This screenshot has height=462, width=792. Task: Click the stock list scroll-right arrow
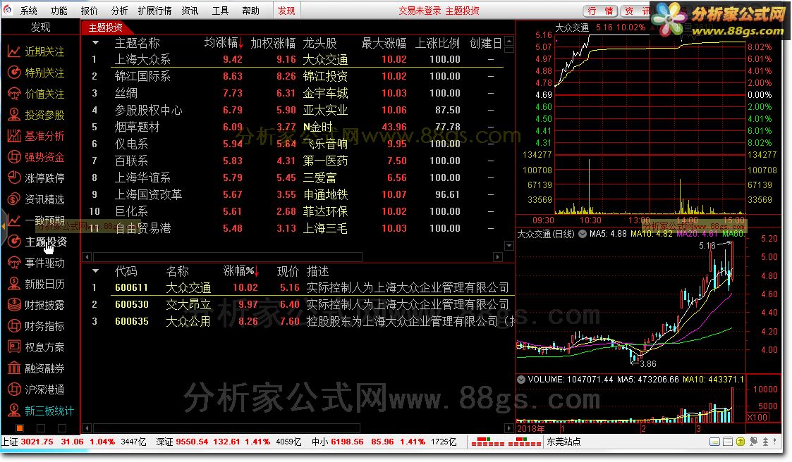click(509, 428)
